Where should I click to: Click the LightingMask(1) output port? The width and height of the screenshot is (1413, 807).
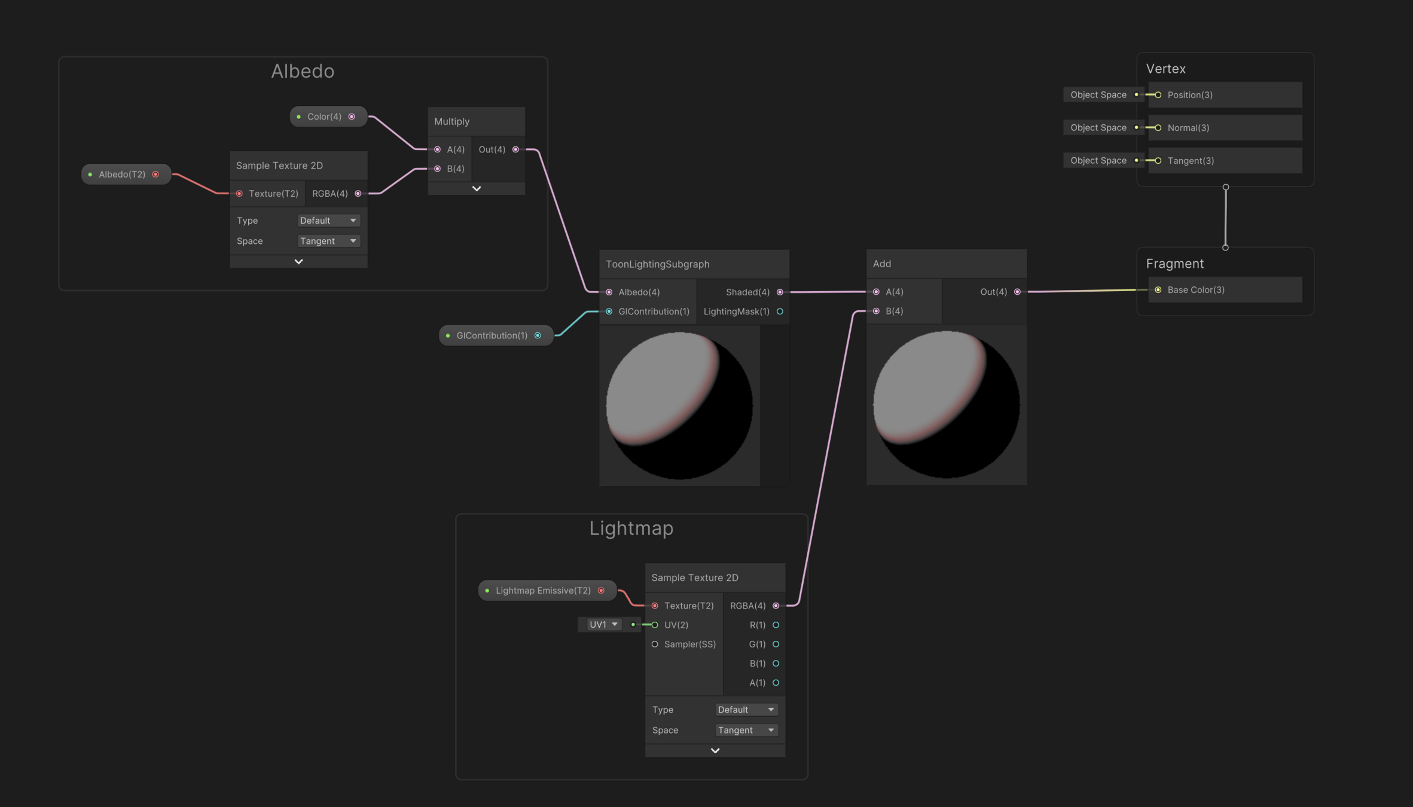pyautogui.click(x=780, y=311)
